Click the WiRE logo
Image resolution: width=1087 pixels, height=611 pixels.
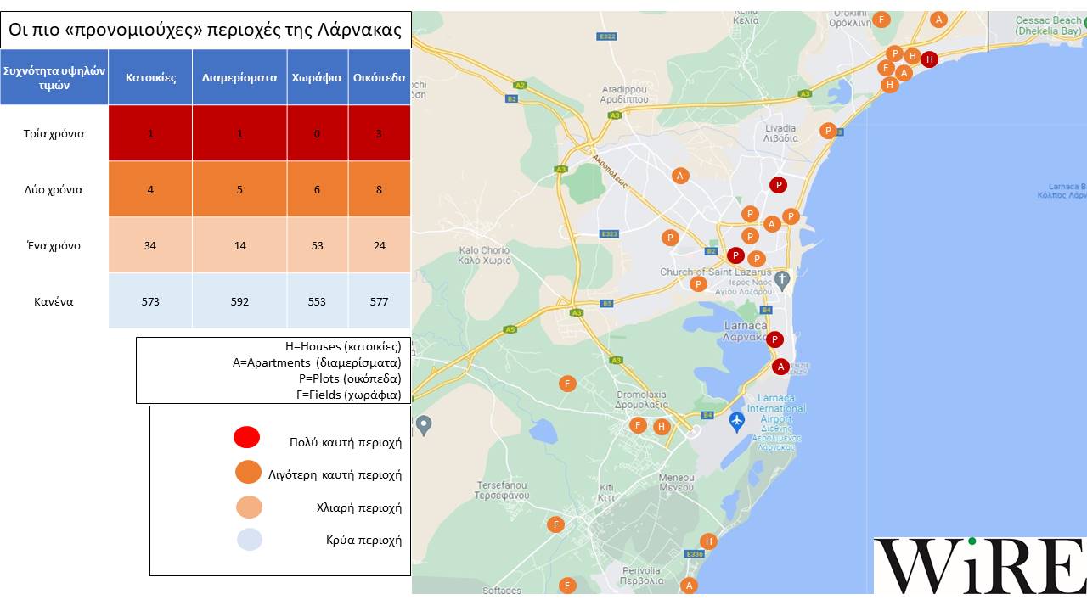coord(980,565)
